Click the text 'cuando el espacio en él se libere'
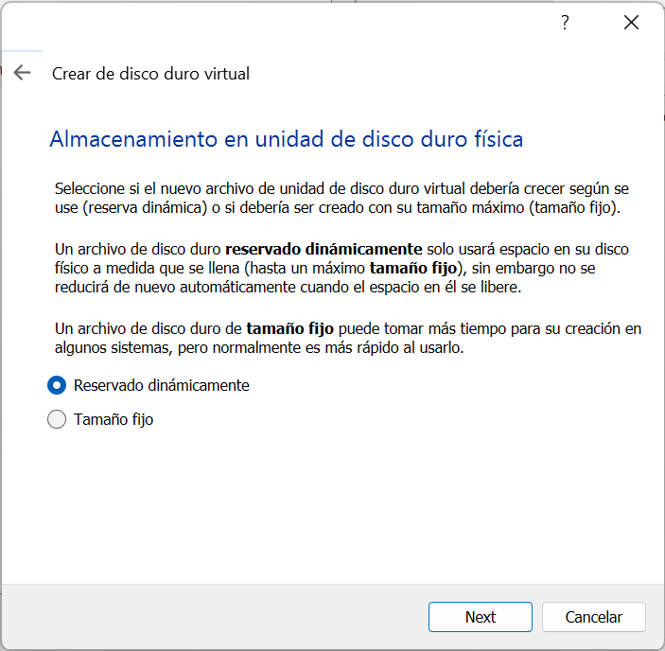The image size is (665, 651). pyautogui.click(x=411, y=287)
